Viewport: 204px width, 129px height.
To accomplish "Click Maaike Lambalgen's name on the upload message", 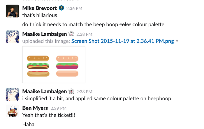I will [x=44, y=34].
